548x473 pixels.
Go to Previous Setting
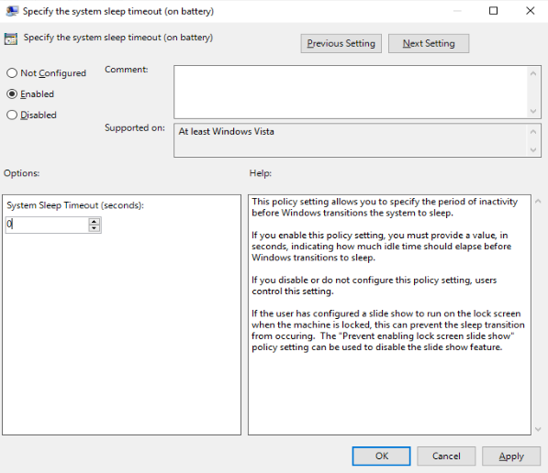[x=341, y=44]
